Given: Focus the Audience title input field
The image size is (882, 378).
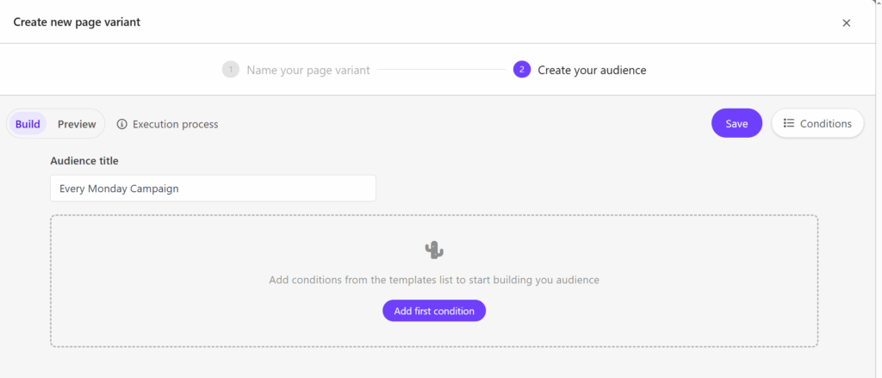Looking at the screenshot, I should [213, 189].
